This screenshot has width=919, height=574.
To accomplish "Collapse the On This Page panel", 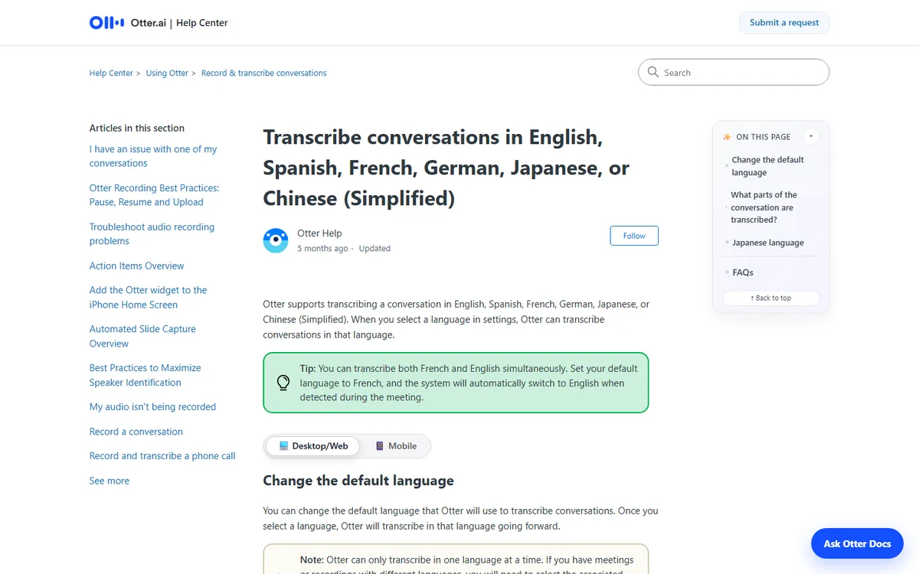I will click(x=811, y=137).
